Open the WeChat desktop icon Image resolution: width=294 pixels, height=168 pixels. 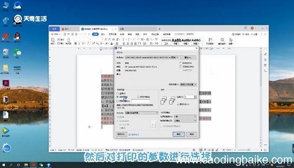pos(17,53)
